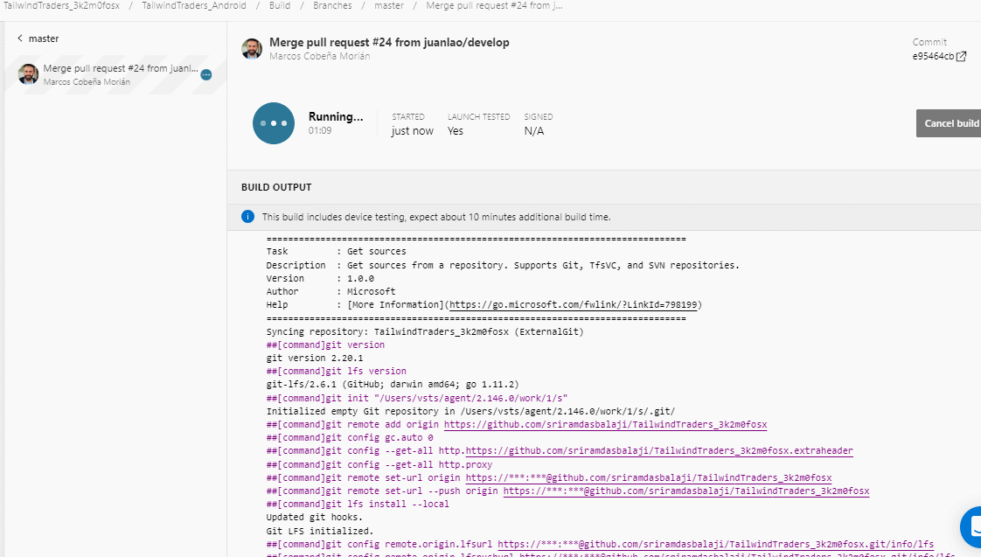Click the back arrow next to master
Image resolution: width=981 pixels, height=557 pixels.
point(20,38)
